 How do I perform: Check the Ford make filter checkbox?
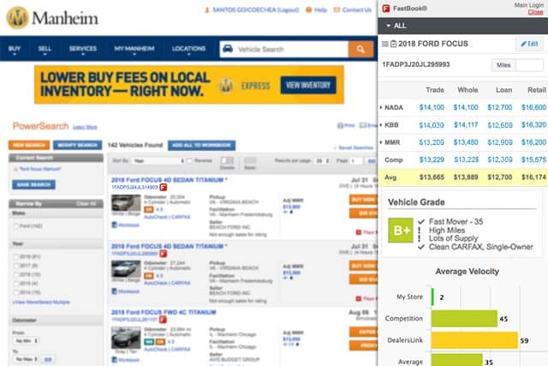(x=16, y=226)
